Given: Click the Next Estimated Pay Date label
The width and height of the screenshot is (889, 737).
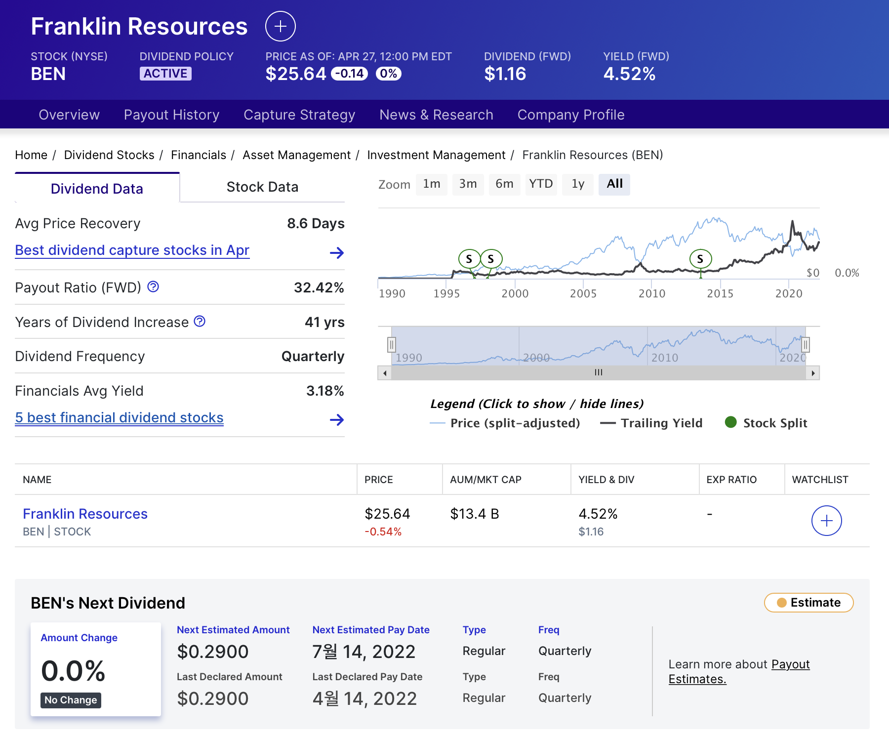Looking at the screenshot, I should (x=371, y=630).
